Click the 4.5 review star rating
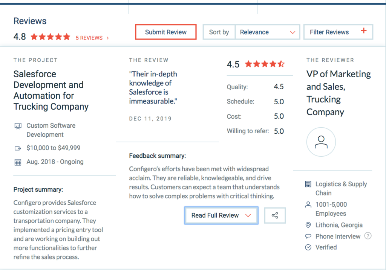The image size is (386, 270). [265, 64]
